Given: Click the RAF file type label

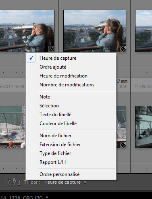Looking at the screenshot, I should click(123, 86).
